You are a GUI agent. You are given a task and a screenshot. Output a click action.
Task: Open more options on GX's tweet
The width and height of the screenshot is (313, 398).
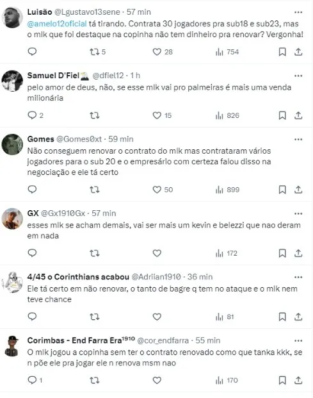coord(298,213)
